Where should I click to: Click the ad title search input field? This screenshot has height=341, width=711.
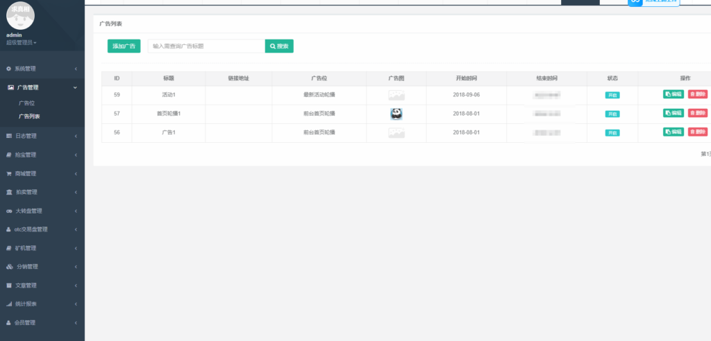pyautogui.click(x=206, y=46)
